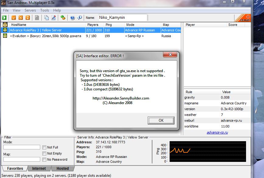Open the Tools menu

(45, 10)
